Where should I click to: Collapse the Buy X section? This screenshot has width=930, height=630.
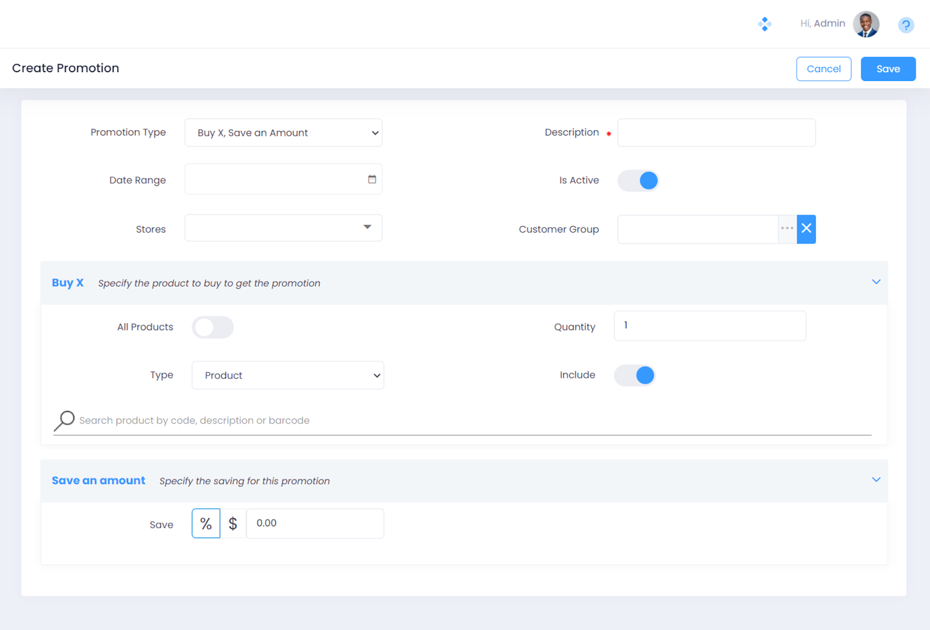tap(876, 282)
